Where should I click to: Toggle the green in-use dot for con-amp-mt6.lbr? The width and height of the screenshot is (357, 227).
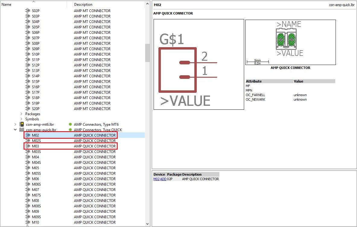[70, 124]
